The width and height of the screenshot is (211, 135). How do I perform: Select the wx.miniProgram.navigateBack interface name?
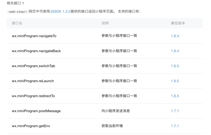click(x=36, y=51)
